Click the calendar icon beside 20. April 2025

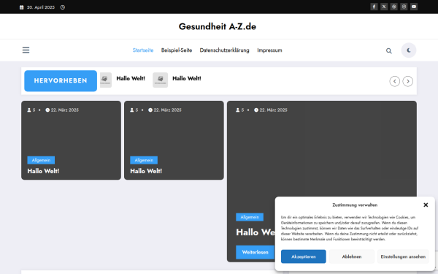point(21,7)
